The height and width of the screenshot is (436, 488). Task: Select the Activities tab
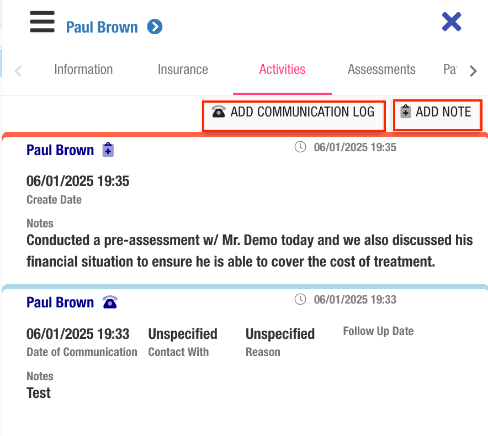click(282, 70)
